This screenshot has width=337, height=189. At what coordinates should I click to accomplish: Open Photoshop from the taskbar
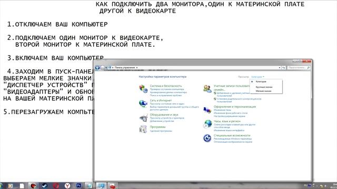[x=78, y=185]
